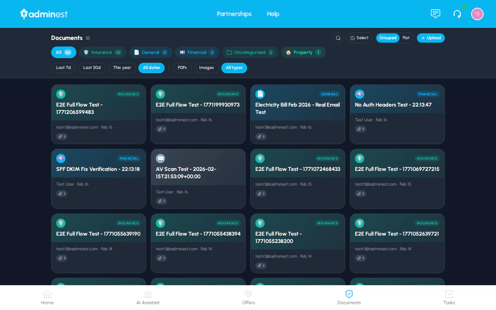Open Tasks from bottom navigation

coord(449,298)
